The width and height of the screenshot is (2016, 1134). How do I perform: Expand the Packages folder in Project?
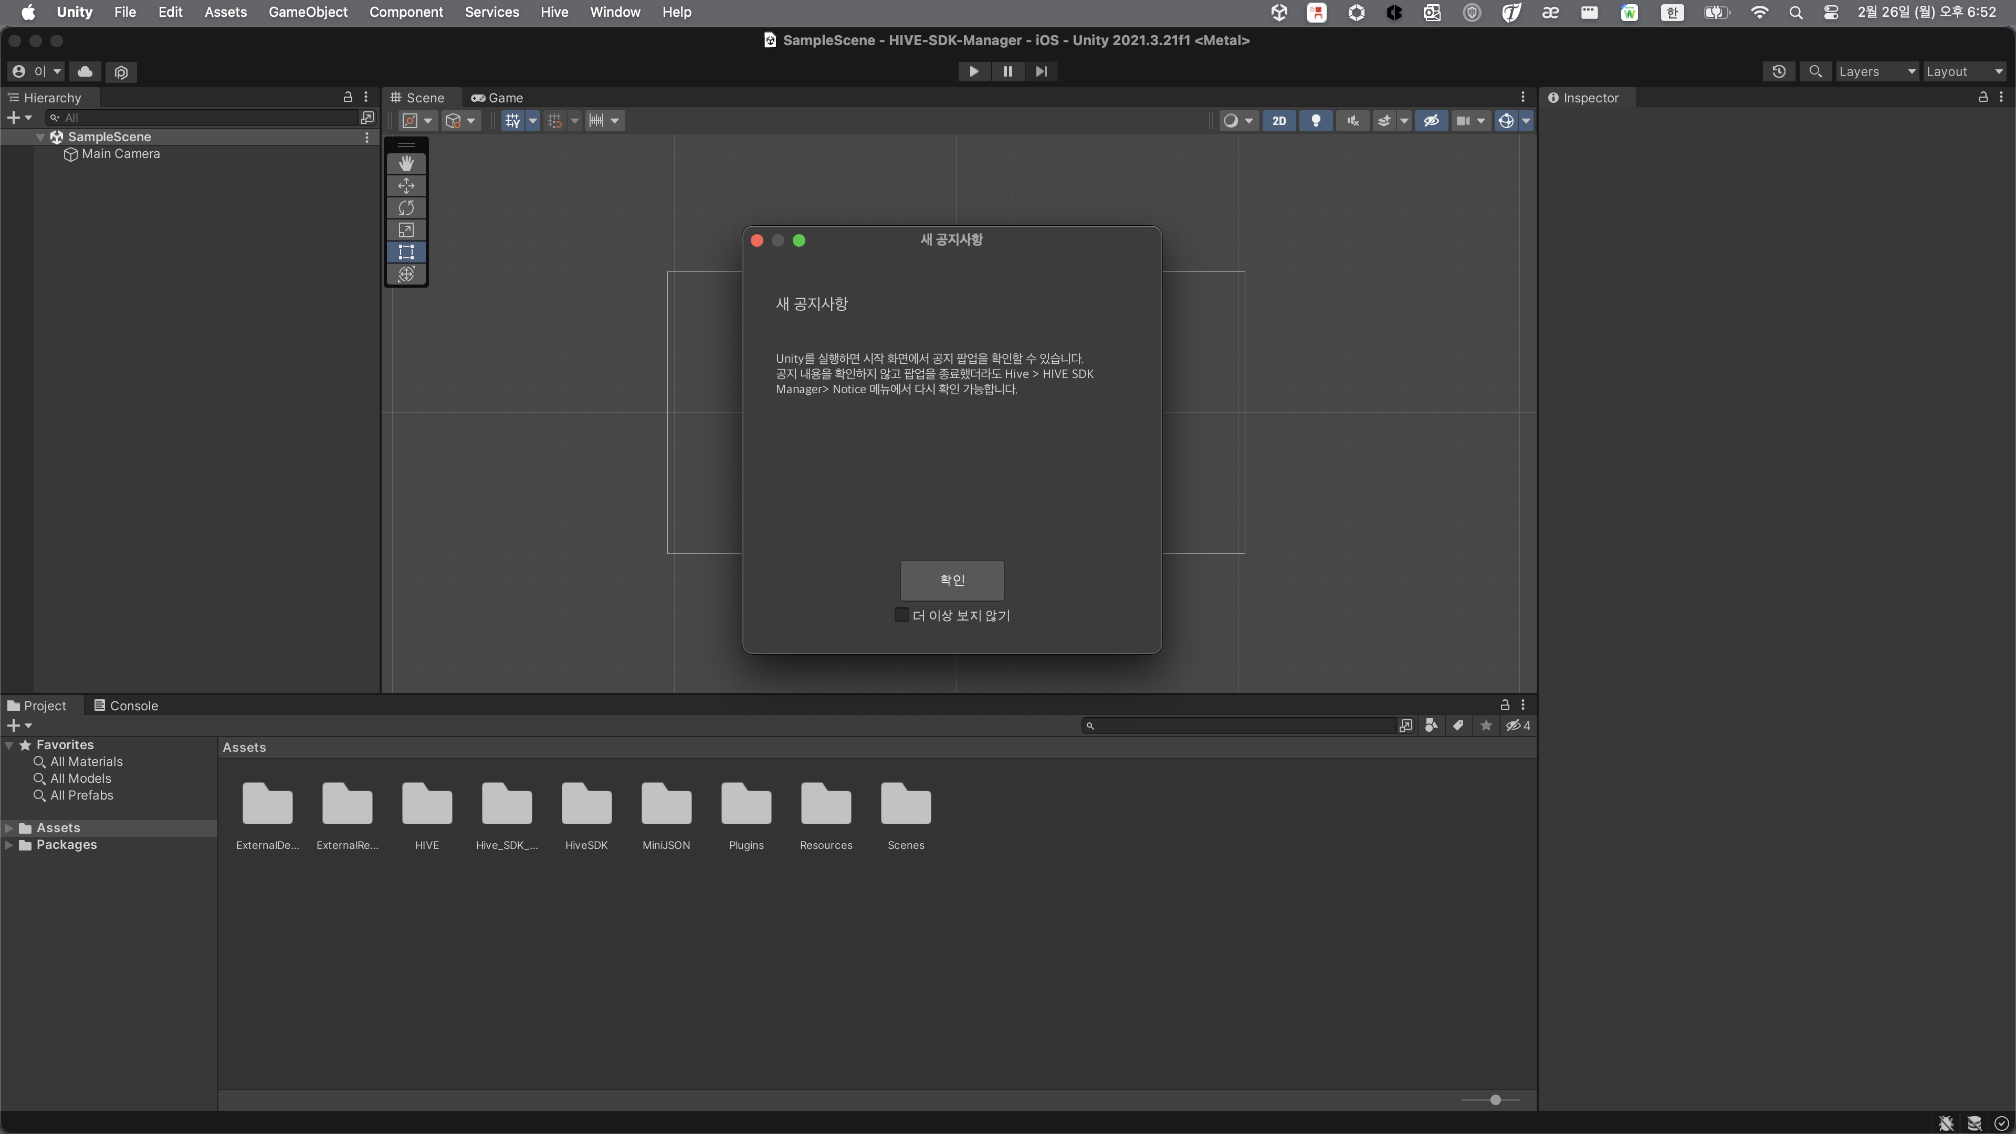8,844
